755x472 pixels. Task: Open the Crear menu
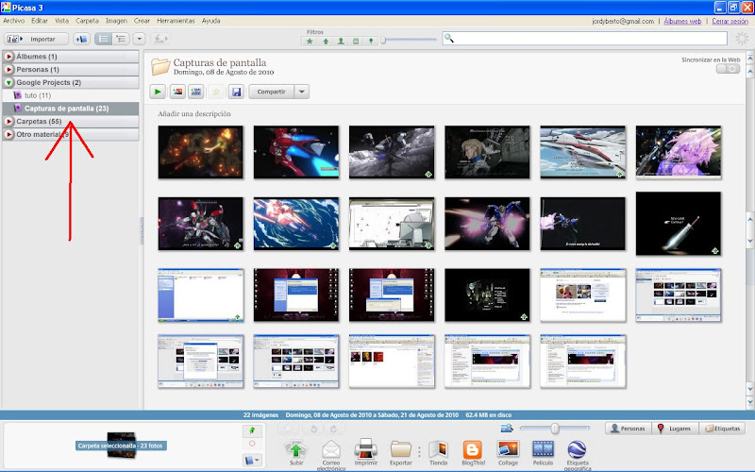[x=142, y=21]
